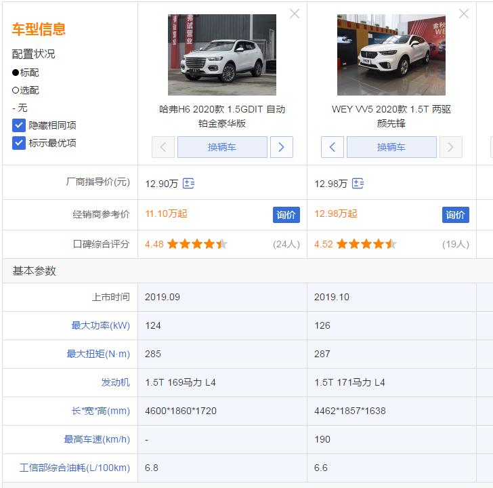Viewport: 493px width, 488px height.
Task: Click the 4600*1860*1720 dimensions cell
Action: tap(222, 411)
